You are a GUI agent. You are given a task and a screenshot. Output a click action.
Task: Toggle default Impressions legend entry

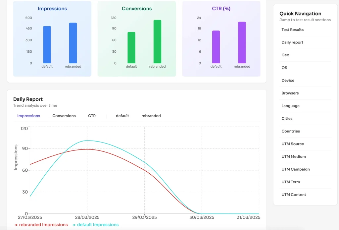pos(96,225)
